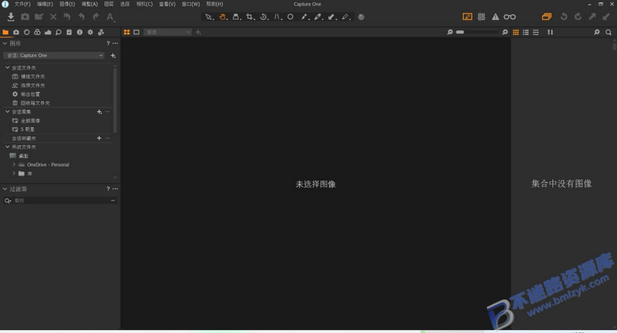The height and width of the screenshot is (333, 617).
Task: Collapse the 会话文件夹 section
Action: [7, 67]
